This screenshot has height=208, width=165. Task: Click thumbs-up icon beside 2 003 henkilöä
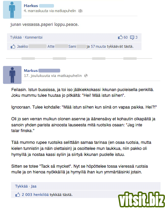[x=17, y=195]
